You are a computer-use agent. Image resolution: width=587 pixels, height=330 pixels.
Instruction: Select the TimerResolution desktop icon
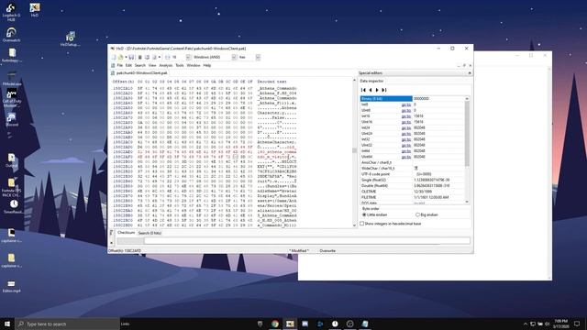[14, 206]
